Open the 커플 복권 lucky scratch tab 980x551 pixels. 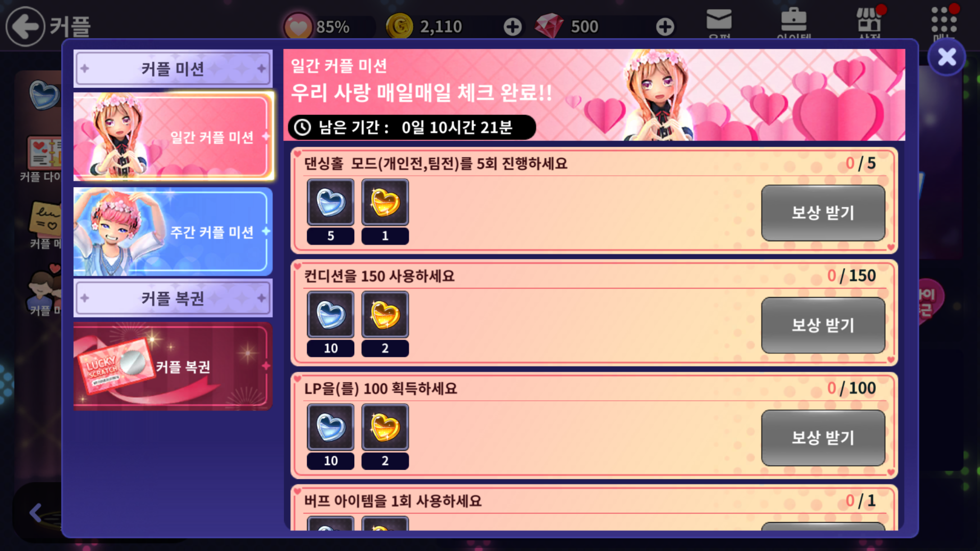173,366
